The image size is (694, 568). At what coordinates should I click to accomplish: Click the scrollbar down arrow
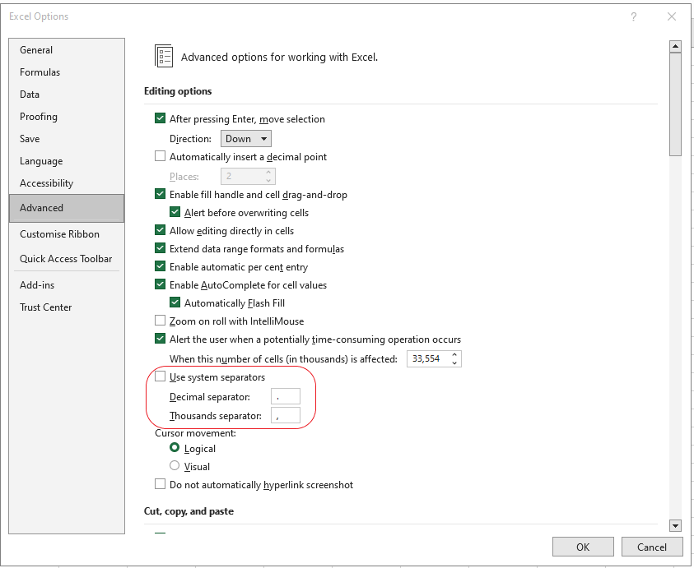[675, 525]
